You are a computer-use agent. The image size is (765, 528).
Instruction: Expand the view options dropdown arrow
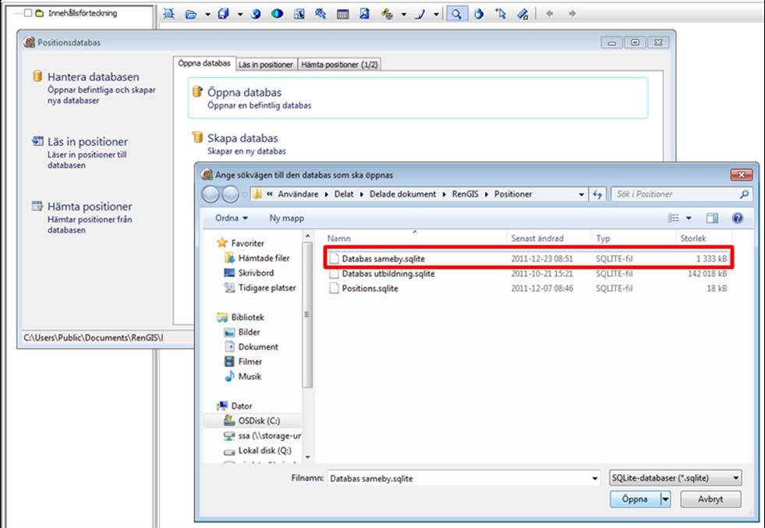(x=689, y=218)
